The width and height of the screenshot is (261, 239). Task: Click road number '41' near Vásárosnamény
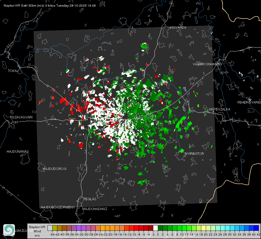coord(203,77)
